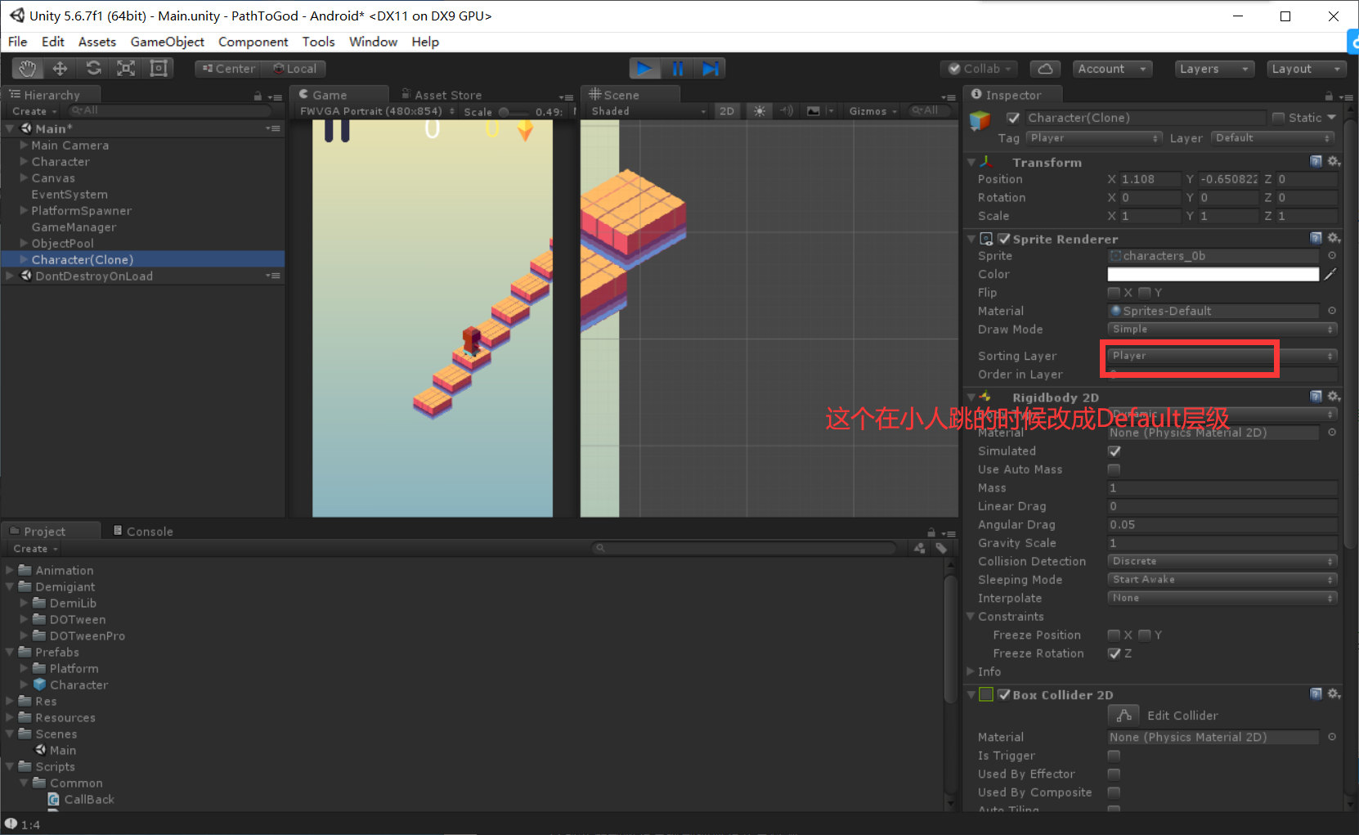Toggle Simulated checkbox
The width and height of the screenshot is (1359, 835).
(x=1114, y=451)
